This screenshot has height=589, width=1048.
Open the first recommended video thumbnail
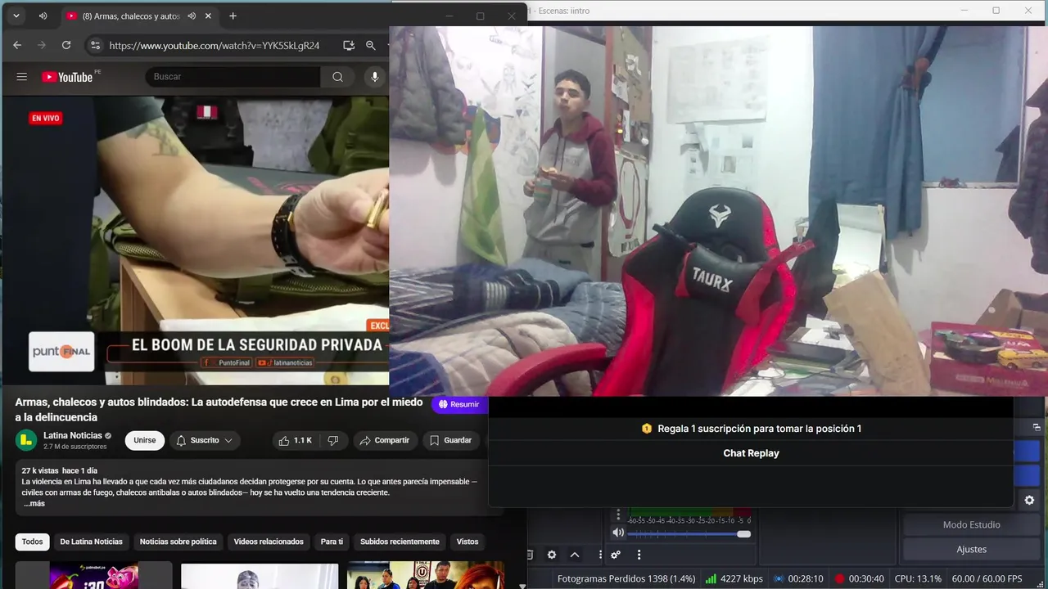(93, 575)
